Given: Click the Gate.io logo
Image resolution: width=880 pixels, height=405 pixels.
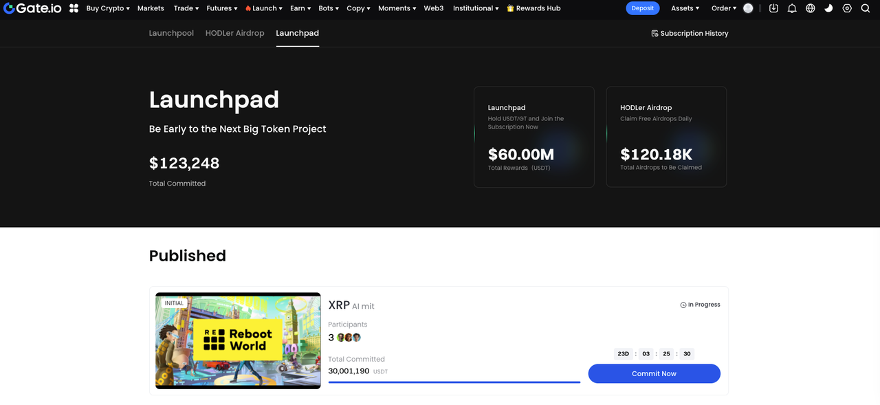Looking at the screenshot, I should (x=33, y=8).
